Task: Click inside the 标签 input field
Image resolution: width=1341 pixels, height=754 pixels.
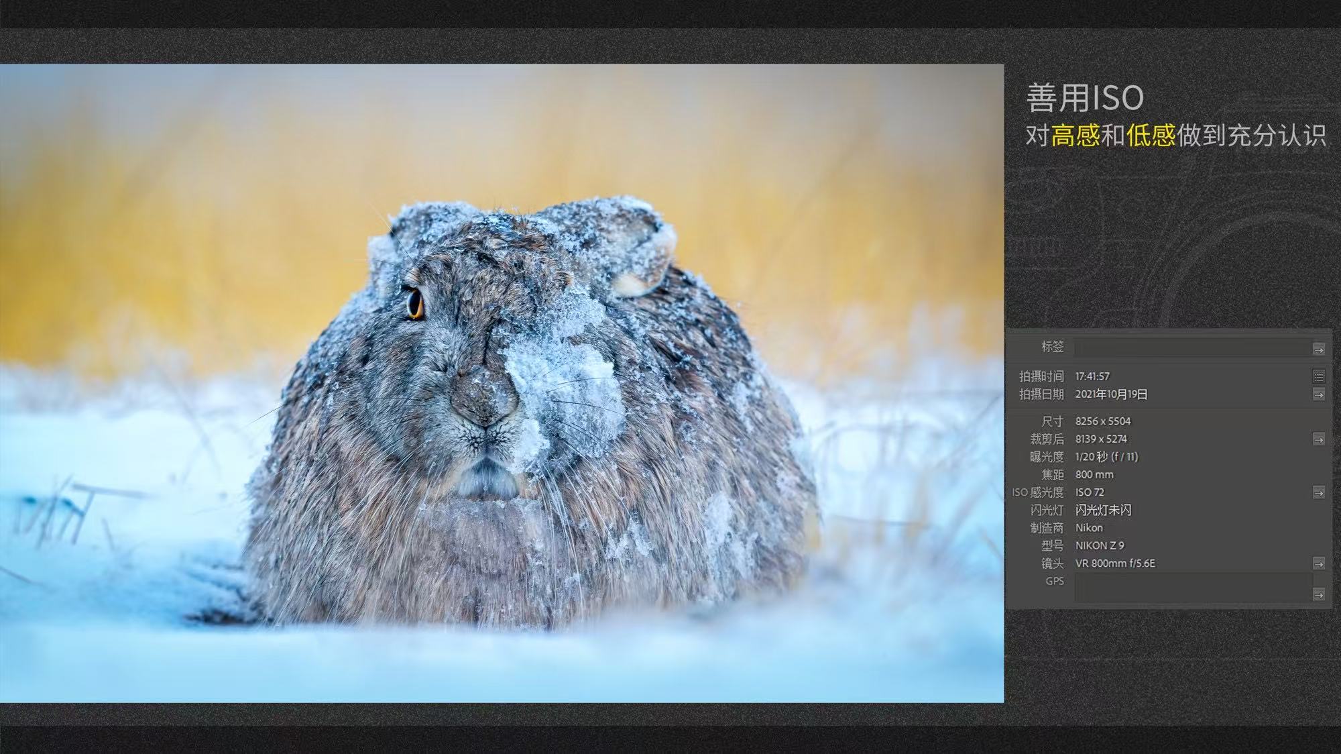Action: [x=1192, y=347]
